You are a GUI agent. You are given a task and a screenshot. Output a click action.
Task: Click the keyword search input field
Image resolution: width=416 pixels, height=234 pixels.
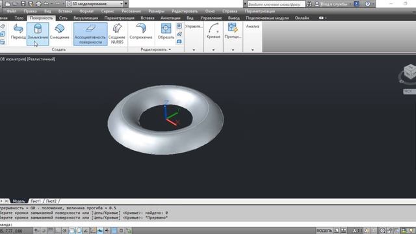(276, 4)
